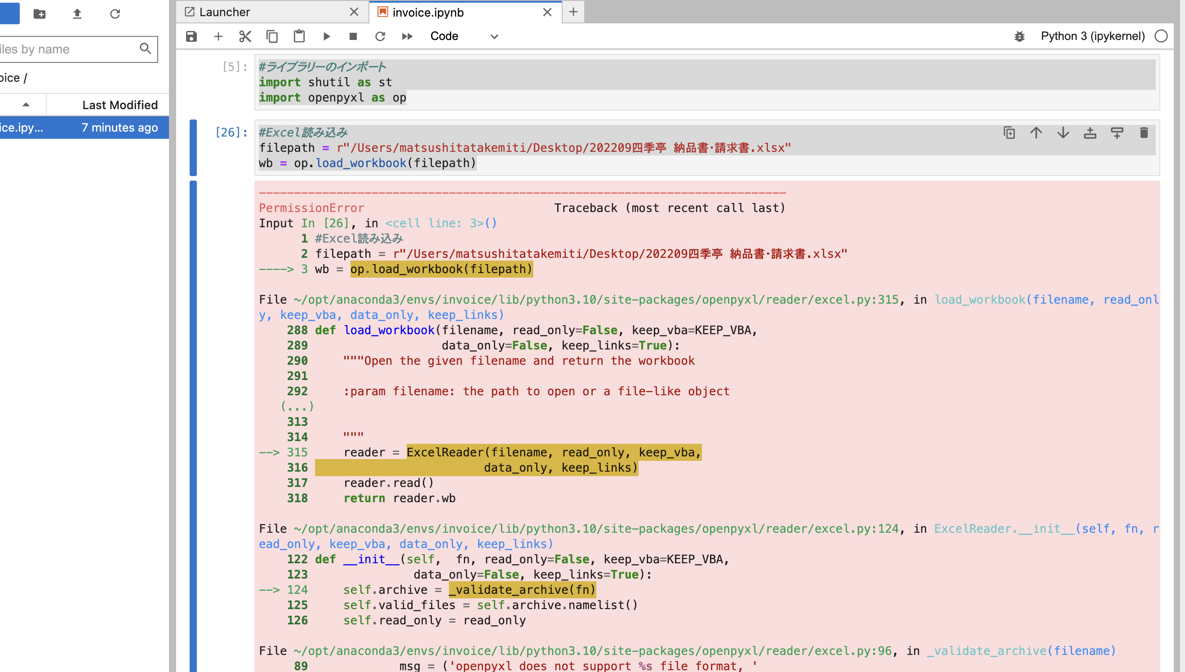Restart the kernel
The image size is (1185, 672).
coord(380,36)
